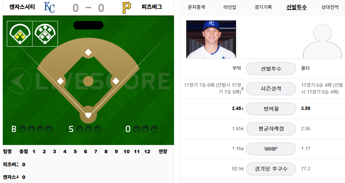Click the 방어율 stat button
345x183 pixels.
pos(271,109)
